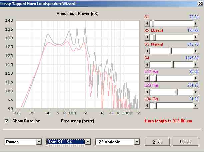Click the L23 Par label
The image size is (204, 152).
tap(151, 85)
